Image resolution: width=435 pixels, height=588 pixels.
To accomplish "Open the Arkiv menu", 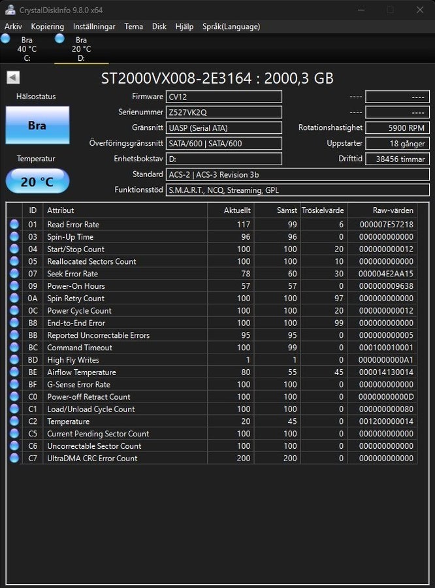I will coord(13,27).
